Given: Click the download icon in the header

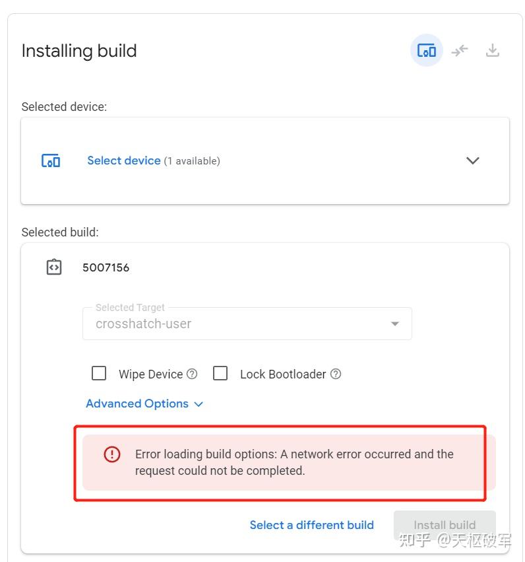Looking at the screenshot, I should point(493,50).
